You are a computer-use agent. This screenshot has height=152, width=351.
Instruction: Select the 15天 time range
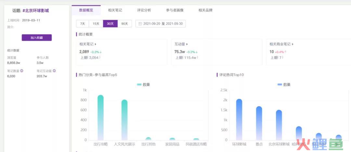96,24
